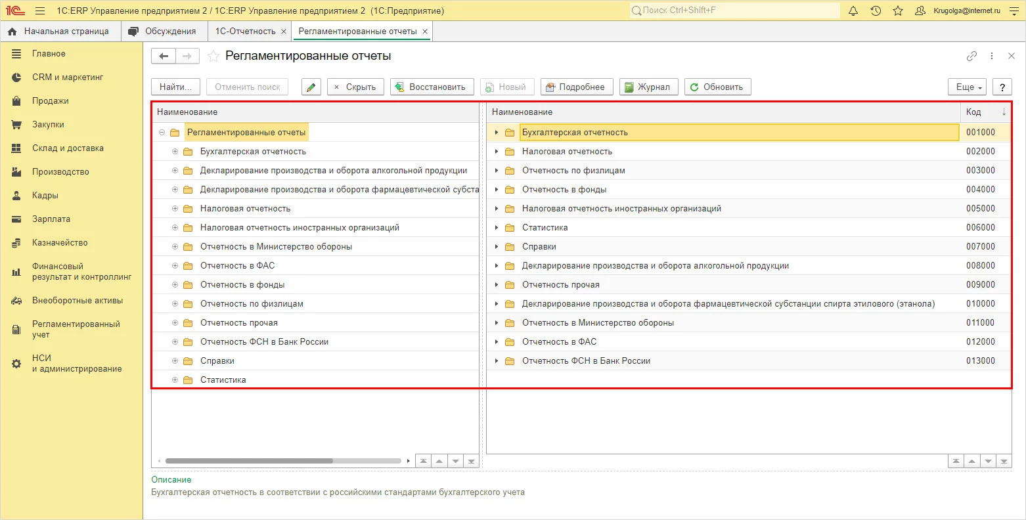Switch to 1С-Отчетность tab
The height and width of the screenshot is (520, 1026).
245,31
